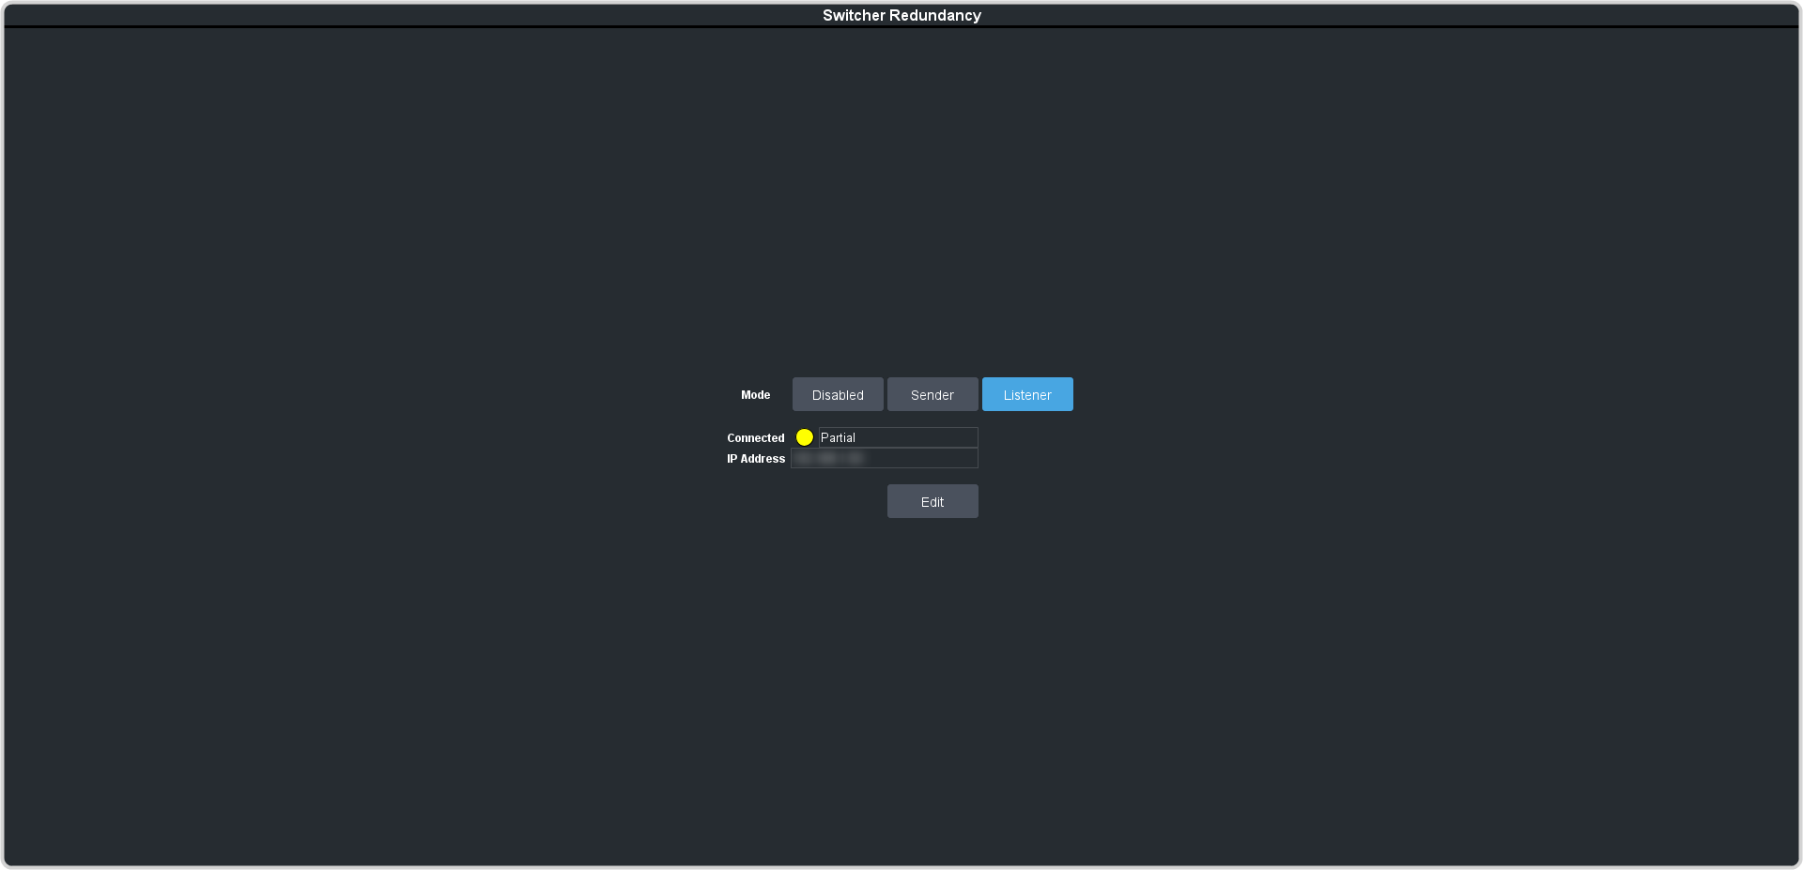Click the Switcher Redundancy title bar

[901, 15]
